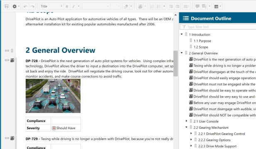Insert a work item from the toolbar
Viewport: 256px width, 149px height.
pyautogui.click(x=140, y=6)
